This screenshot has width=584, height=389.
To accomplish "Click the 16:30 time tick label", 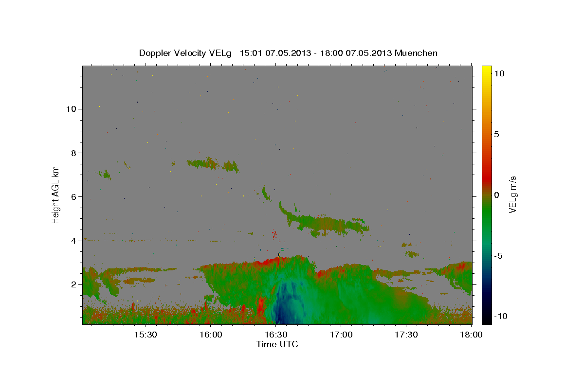I will [x=276, y=335].
